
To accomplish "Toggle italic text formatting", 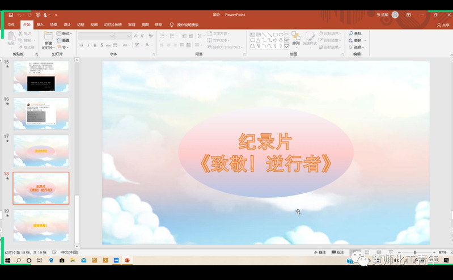I will click(88, 45).
